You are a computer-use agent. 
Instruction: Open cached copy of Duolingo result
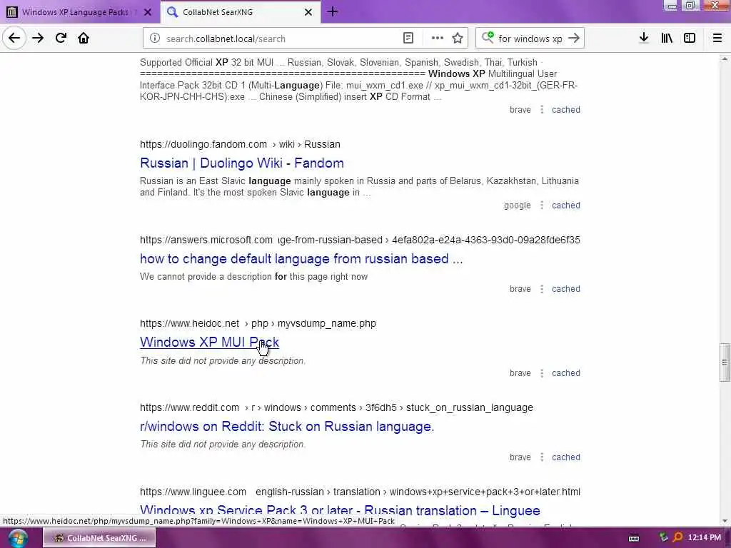566,205
